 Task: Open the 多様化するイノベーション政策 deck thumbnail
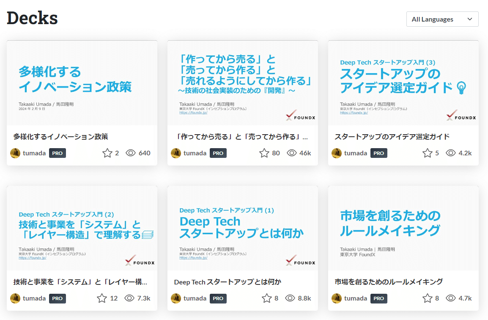pyautogui.click(x=82, y=83)
